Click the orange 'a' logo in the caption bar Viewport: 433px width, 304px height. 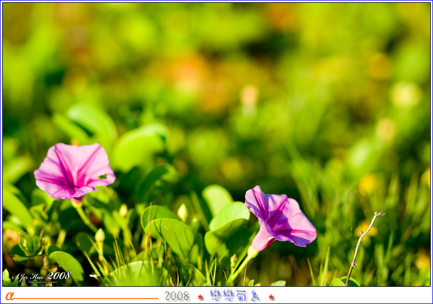click(9, 296)
